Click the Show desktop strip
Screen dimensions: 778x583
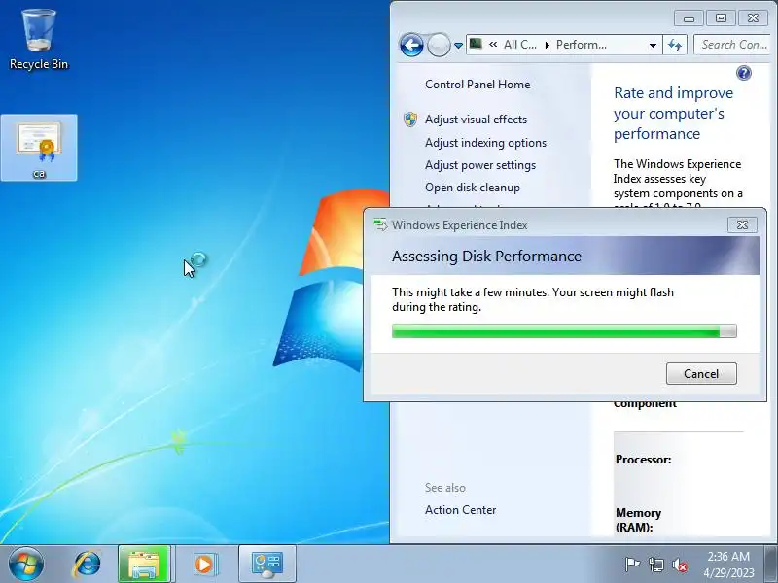[771, 564]
